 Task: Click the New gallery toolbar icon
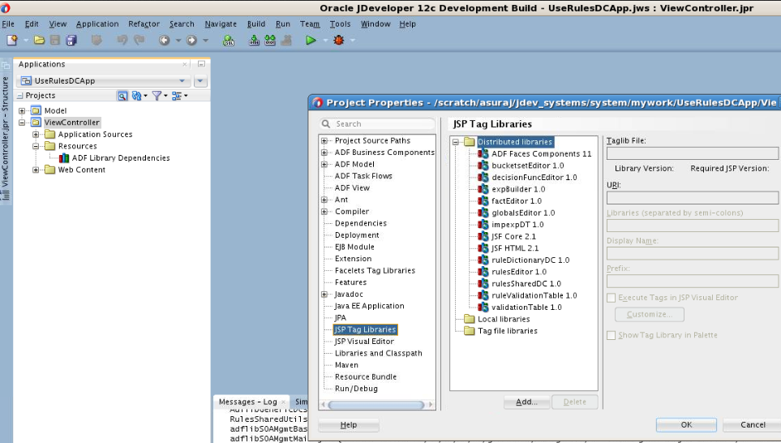12,41
